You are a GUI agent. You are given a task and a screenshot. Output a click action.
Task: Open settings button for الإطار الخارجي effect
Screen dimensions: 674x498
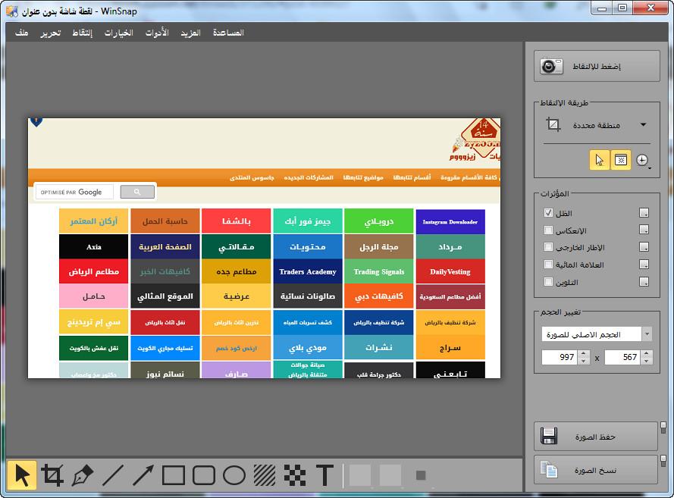pos(644,247)
